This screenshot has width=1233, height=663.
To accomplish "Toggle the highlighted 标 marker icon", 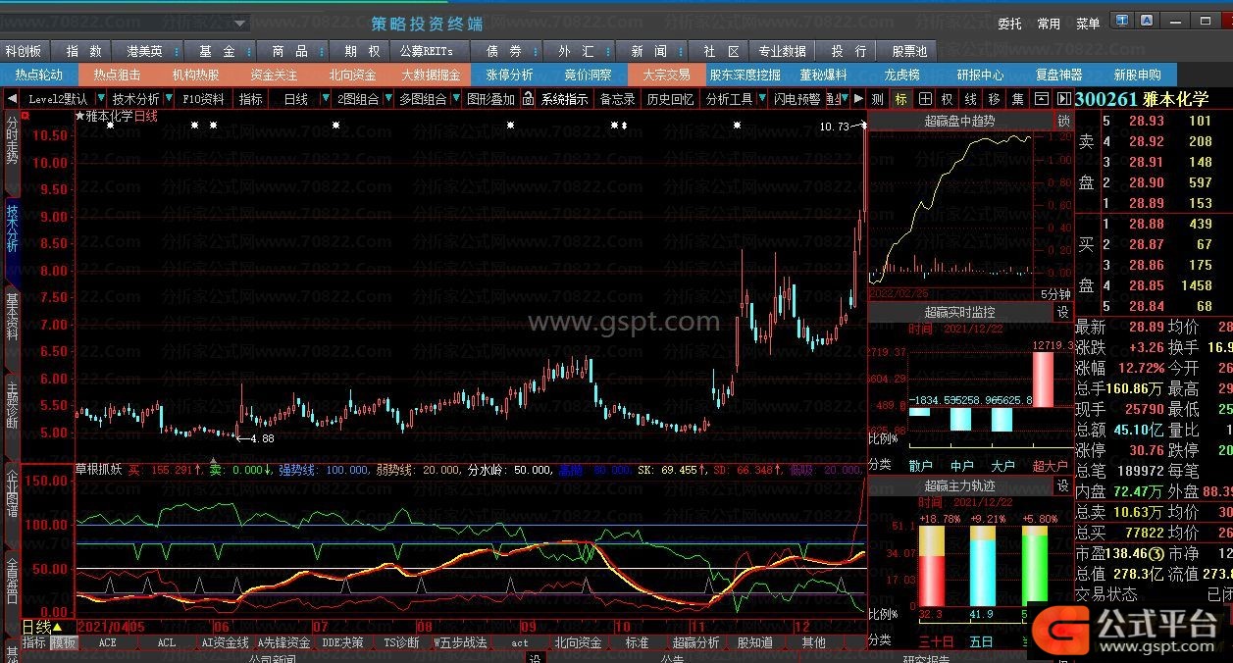I will click(900, 99).
